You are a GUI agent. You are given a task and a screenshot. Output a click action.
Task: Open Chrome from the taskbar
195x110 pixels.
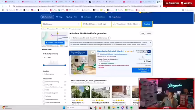pos(95,108)
